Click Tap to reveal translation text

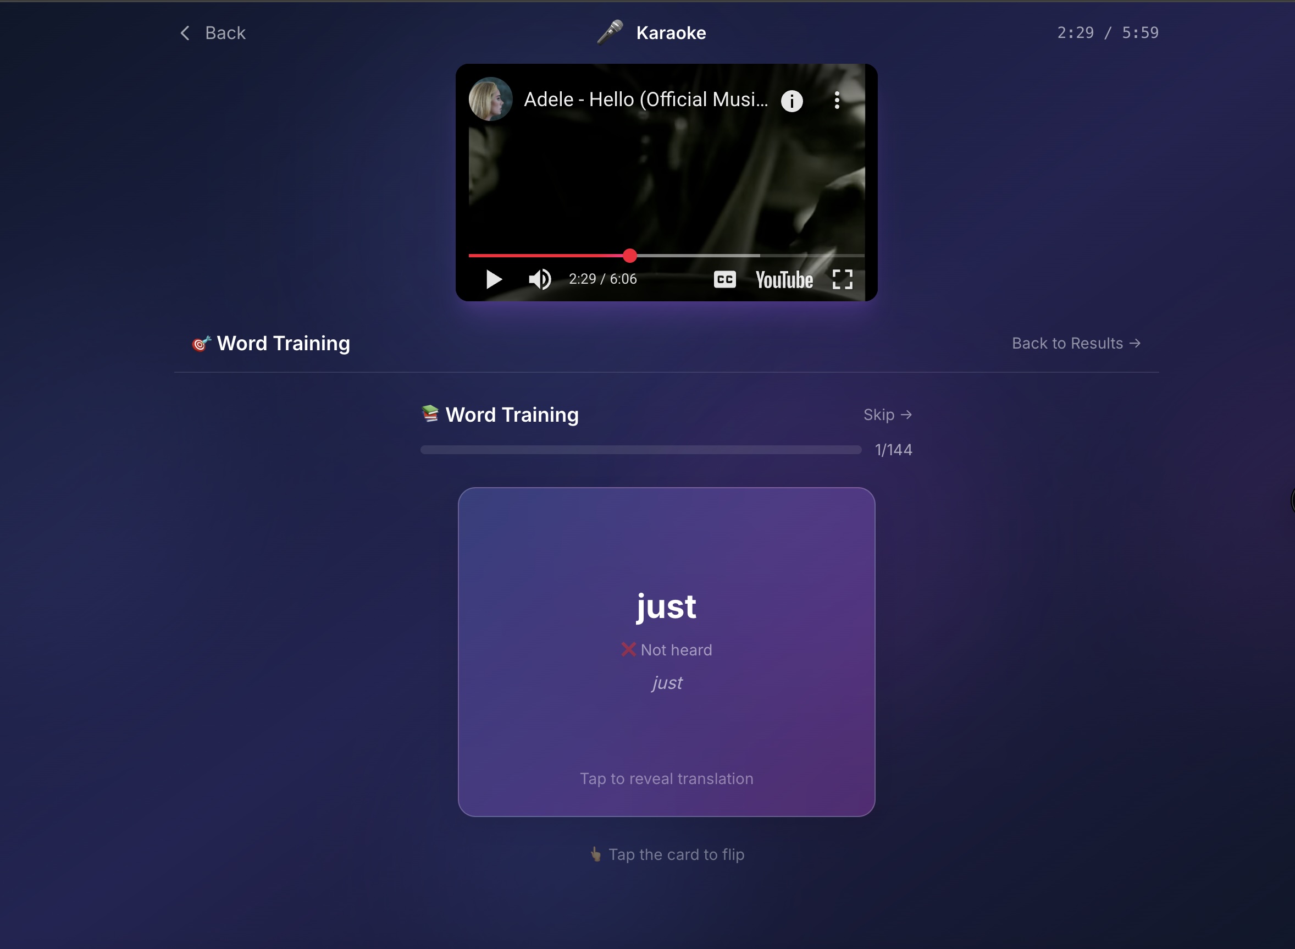(666, 779)
